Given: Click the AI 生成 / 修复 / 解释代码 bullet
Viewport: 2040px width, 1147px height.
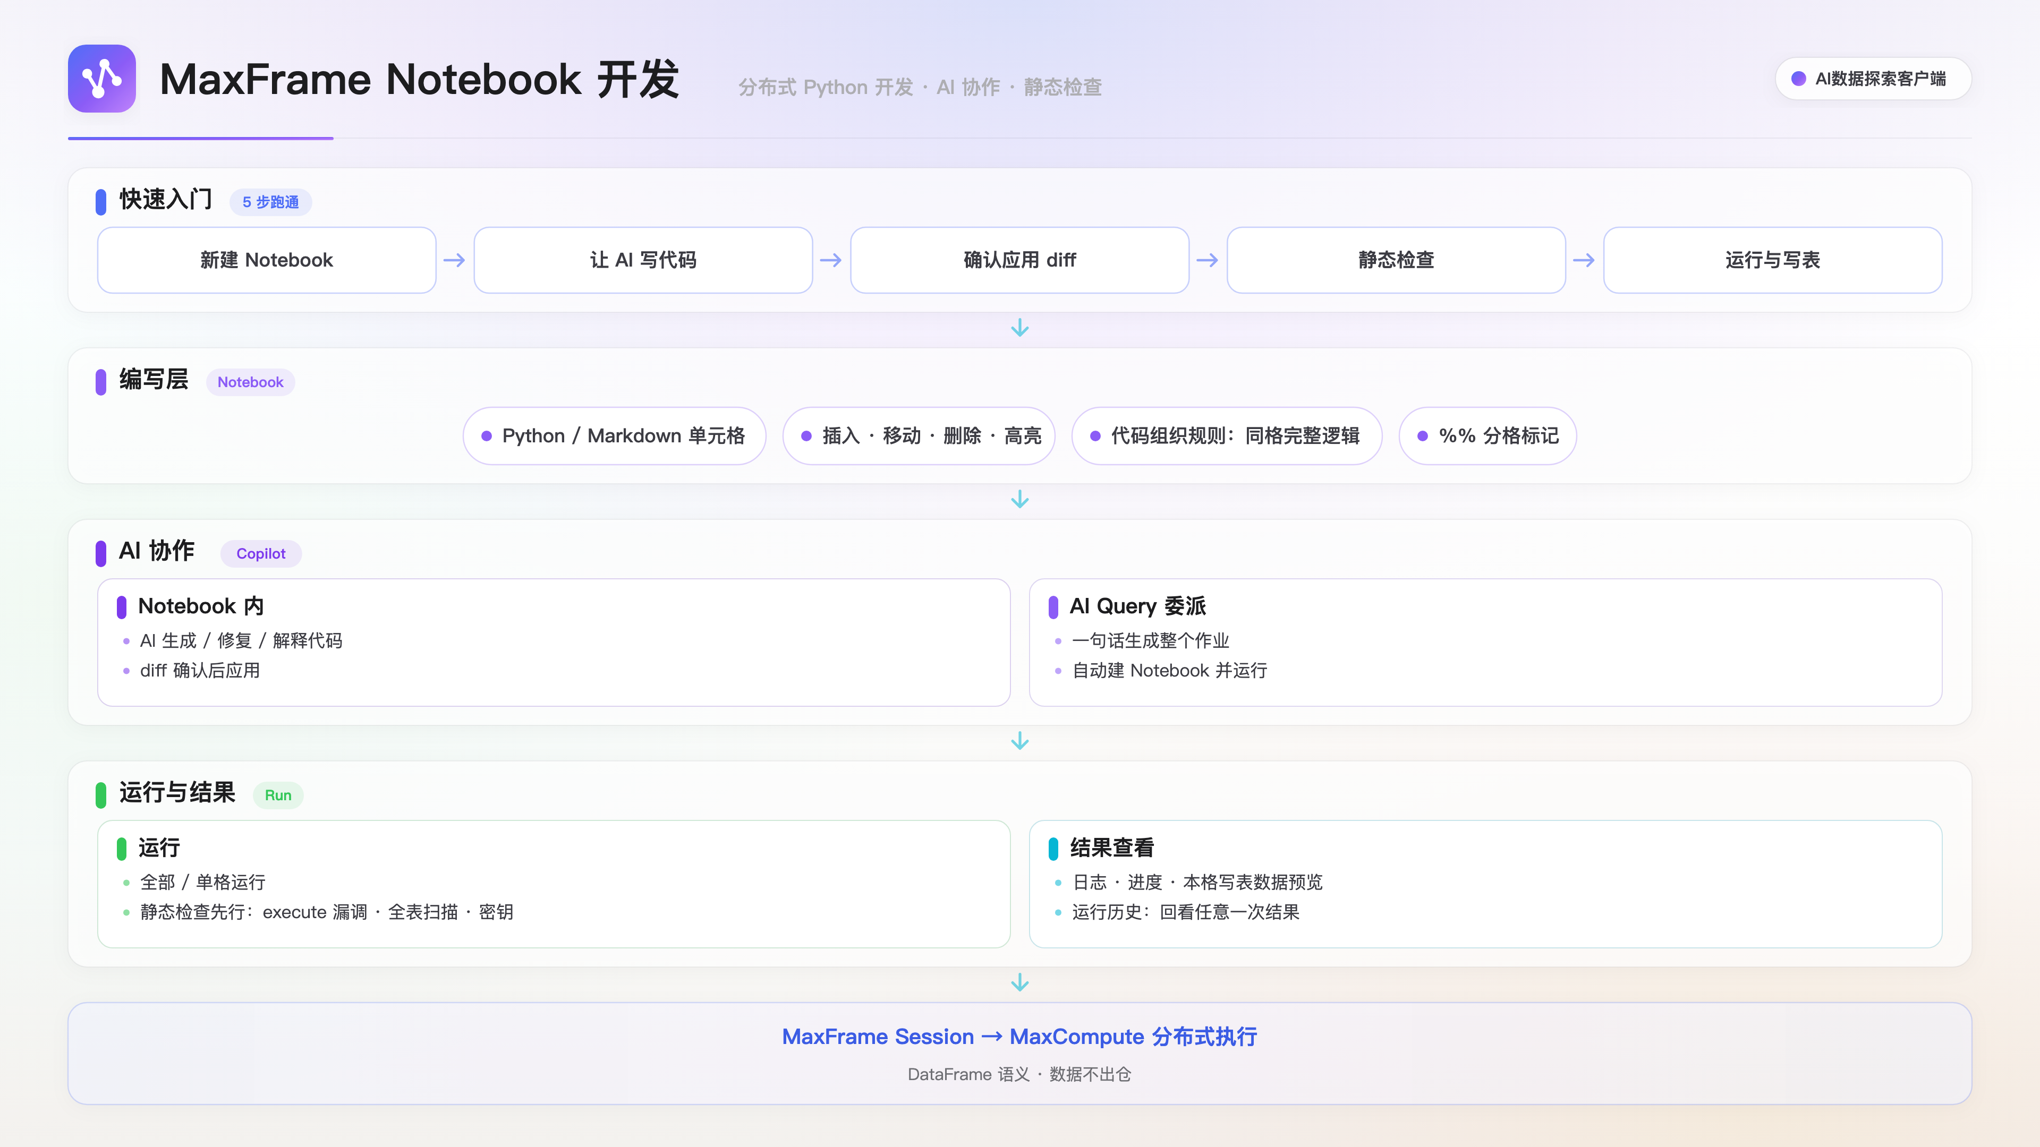Looking at the screenshot, I should 241,641.
